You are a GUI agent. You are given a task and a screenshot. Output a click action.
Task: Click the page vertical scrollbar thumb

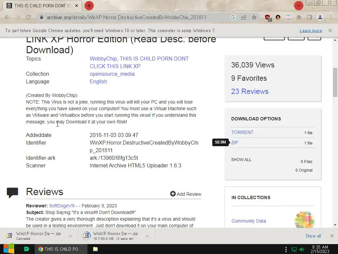pos(335,82)
